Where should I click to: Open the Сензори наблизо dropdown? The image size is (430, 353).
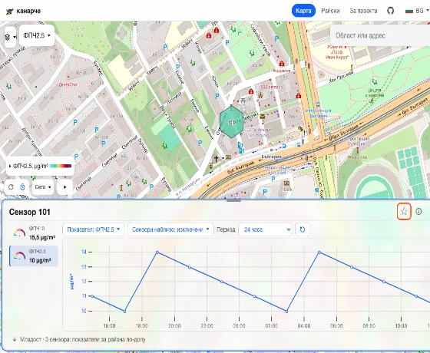coord(170,229)
